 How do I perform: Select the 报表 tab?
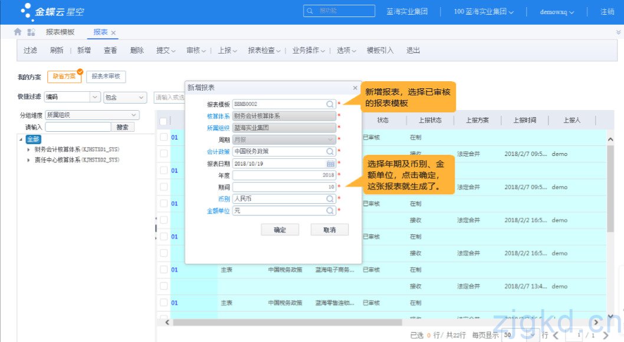(100, 32)
